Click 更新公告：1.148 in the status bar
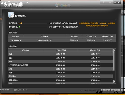 (21, 90)
